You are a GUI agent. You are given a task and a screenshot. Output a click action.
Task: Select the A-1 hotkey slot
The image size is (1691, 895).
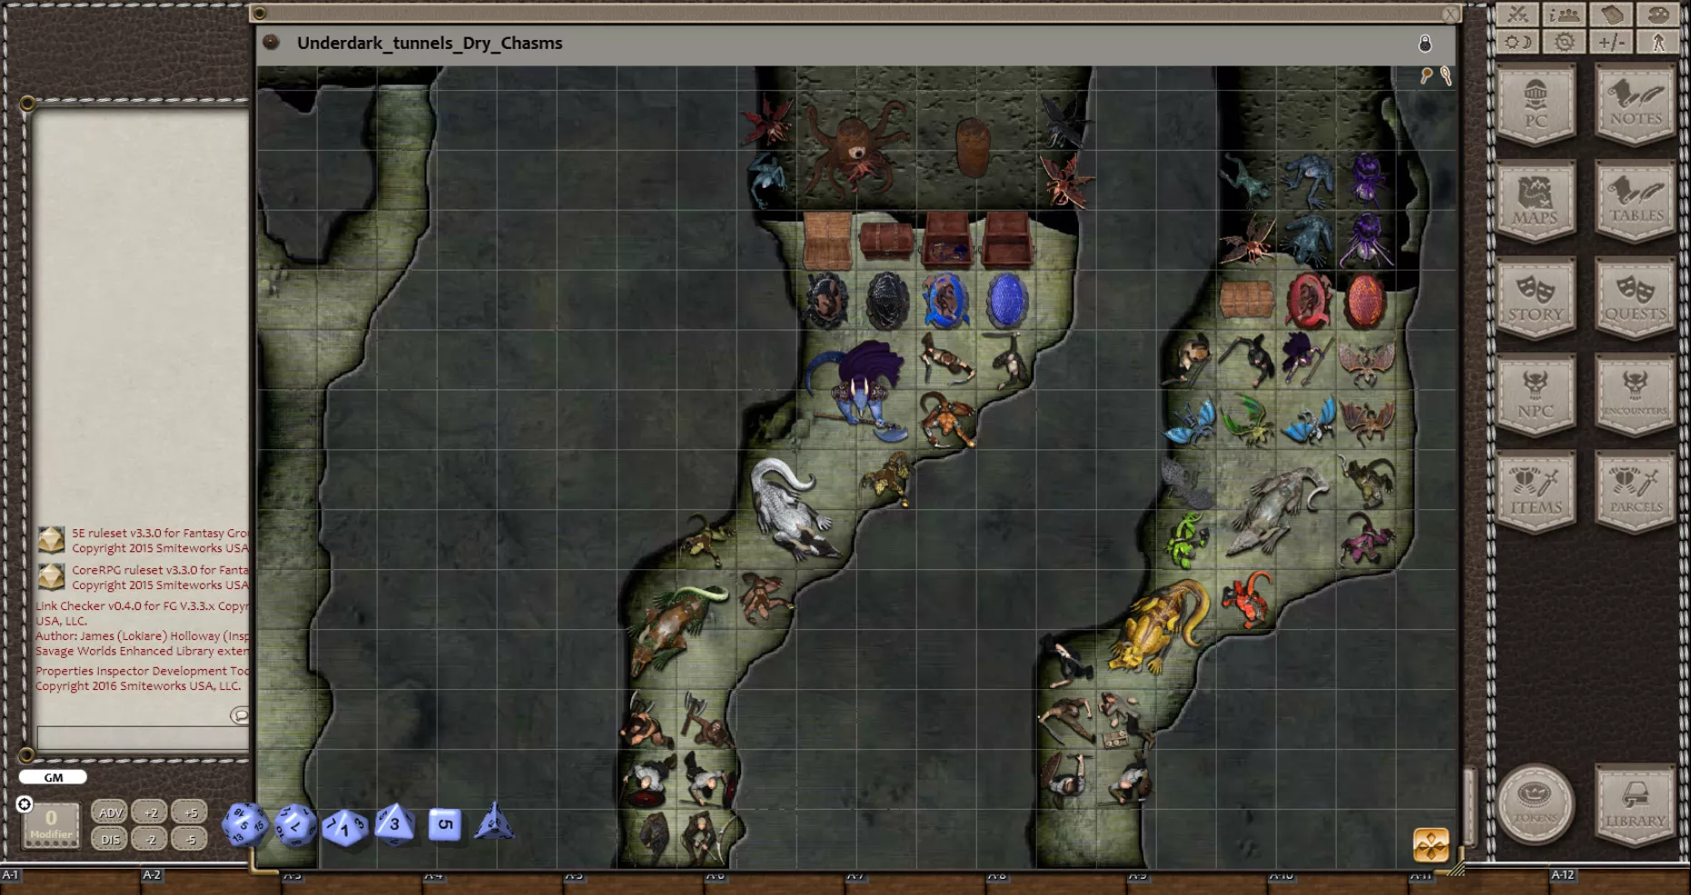click(x=10, y=875)
